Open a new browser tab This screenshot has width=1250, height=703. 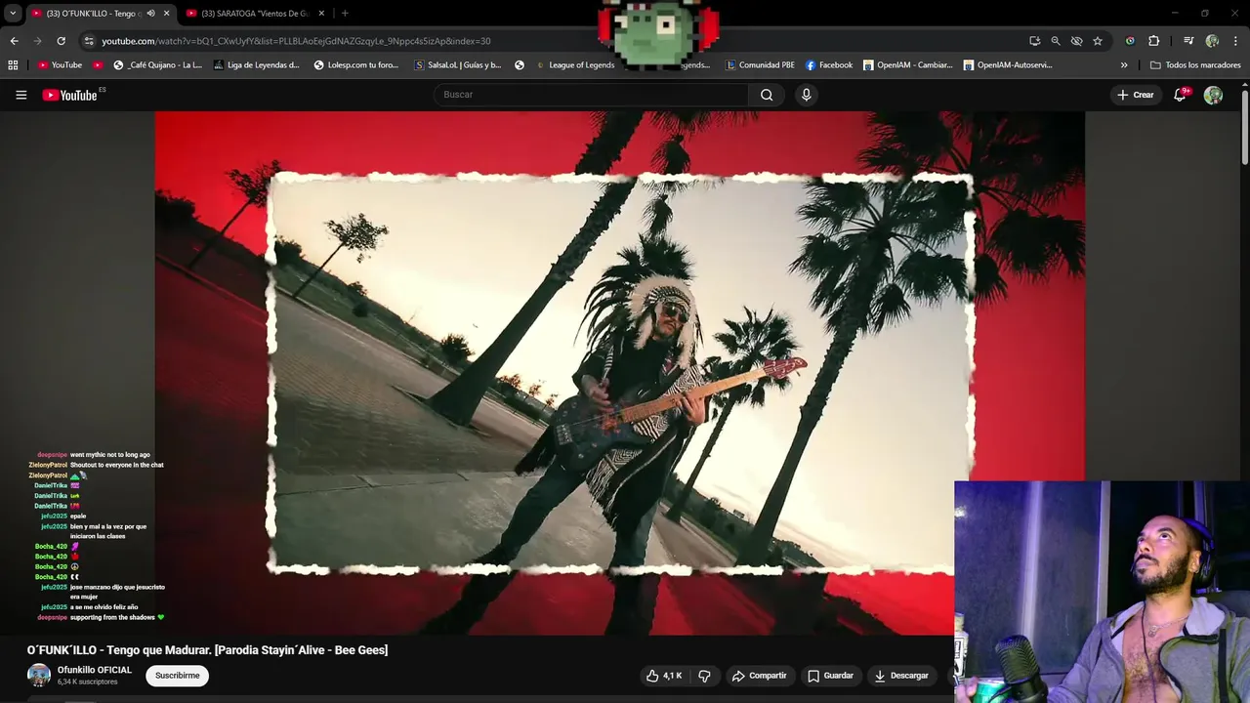point(345,14)
